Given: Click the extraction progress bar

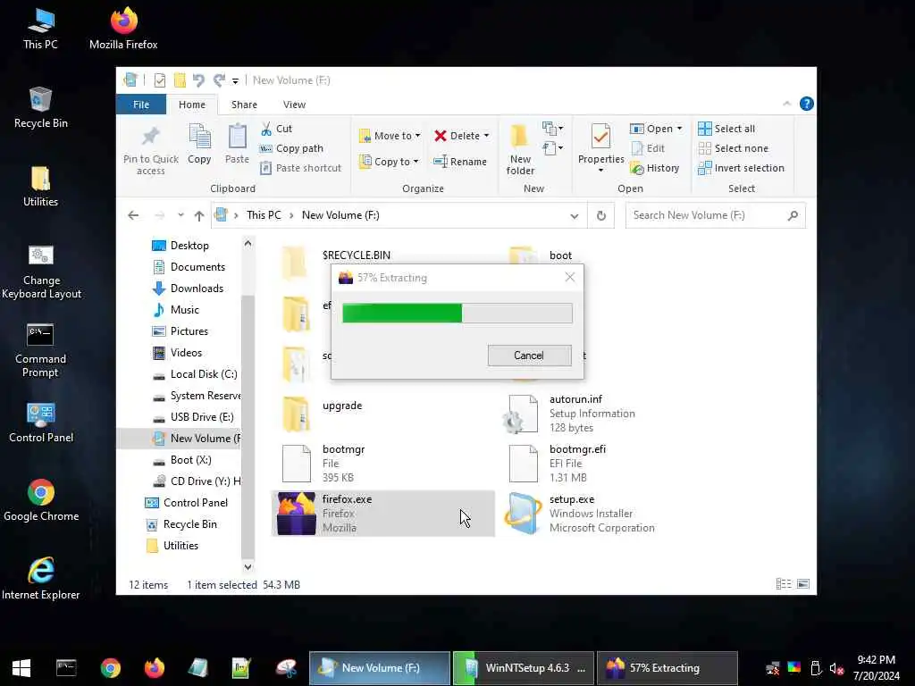Looking at the screenshot, I should tap(457, 314).
